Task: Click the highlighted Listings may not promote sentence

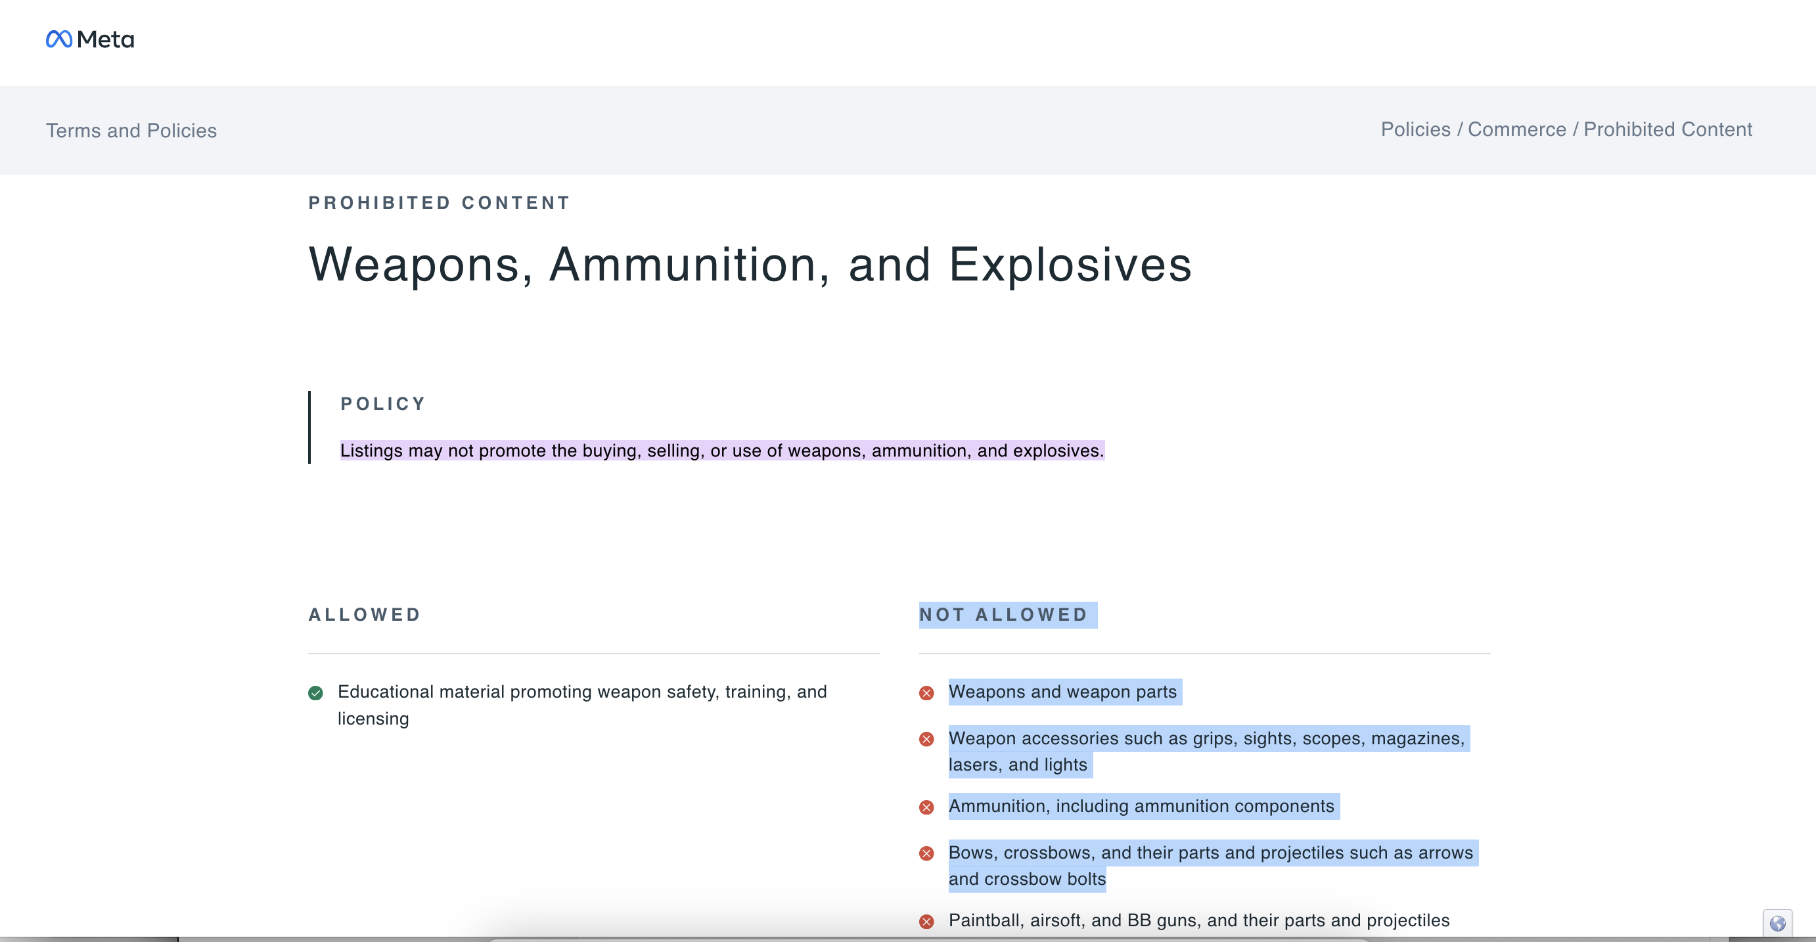Action: tap(722, 451)
